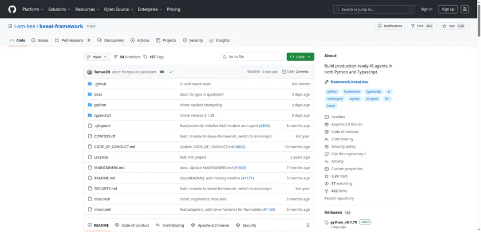Switch to the Insights tab
Screen dimensions: 481x232
pyautogui.click(x=220, y=40)
